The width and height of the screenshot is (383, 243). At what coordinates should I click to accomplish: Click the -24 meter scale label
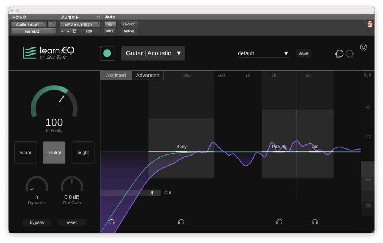[367, 179]
